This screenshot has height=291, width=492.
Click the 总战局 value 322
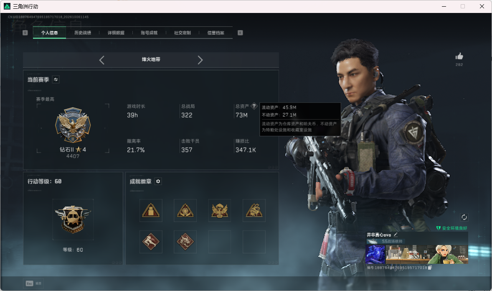187,115
